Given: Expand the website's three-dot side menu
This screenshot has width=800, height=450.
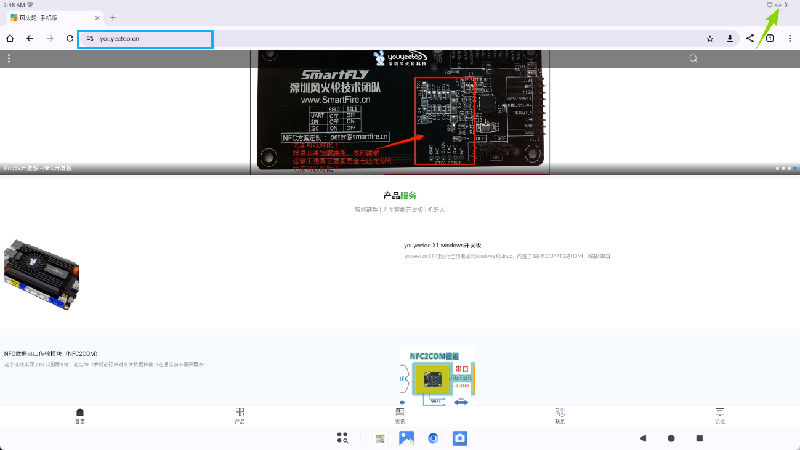Looking at the screenshot, I should pos(9,58).
